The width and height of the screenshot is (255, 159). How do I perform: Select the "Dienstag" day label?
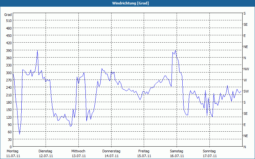(45, 151)
